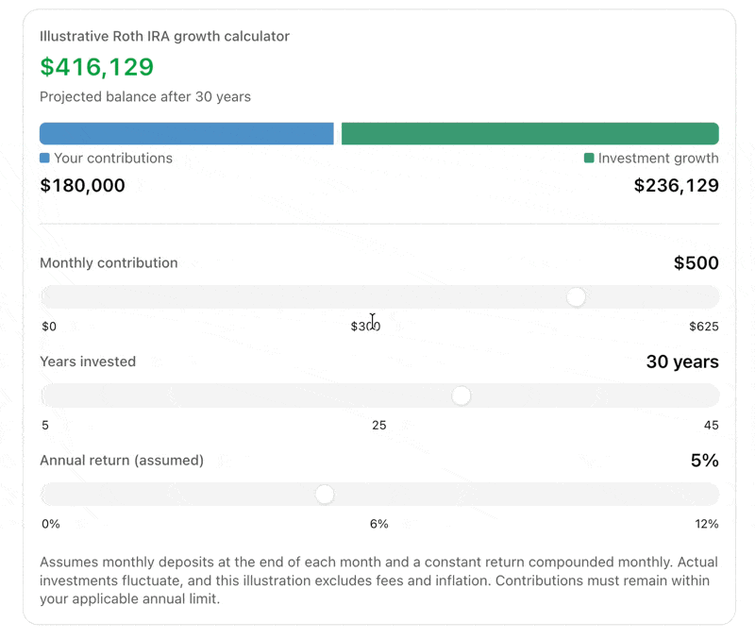Viewport: 755px width, 639px height.
Task: Click the $300 contribution midpoint label
Action: coord(365,327)
